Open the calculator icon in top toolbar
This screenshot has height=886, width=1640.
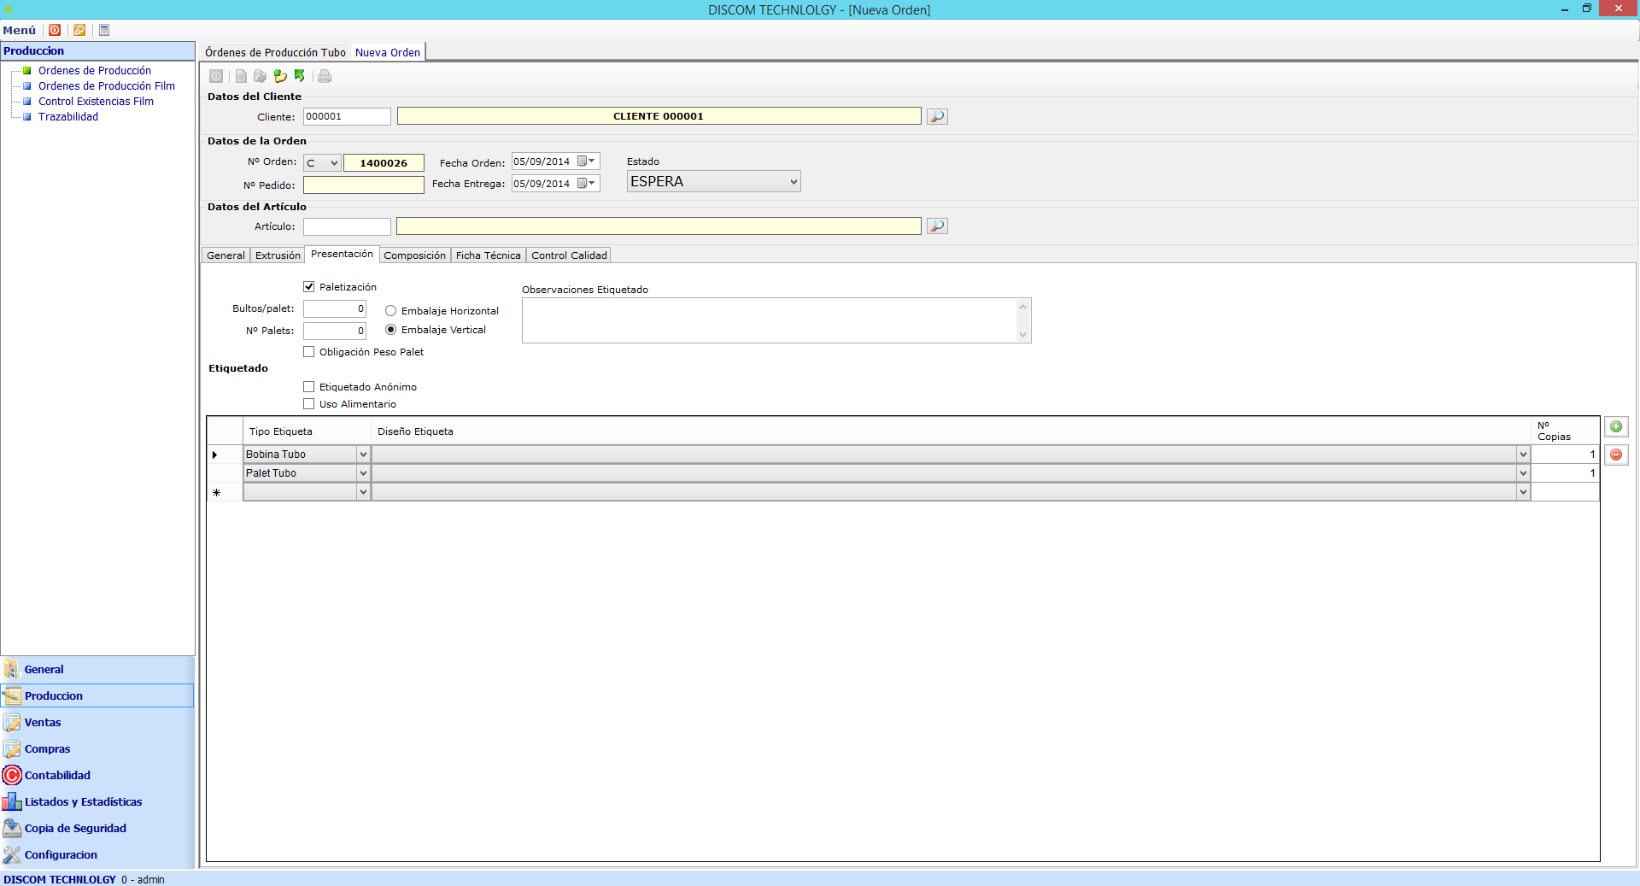[104, 30]
